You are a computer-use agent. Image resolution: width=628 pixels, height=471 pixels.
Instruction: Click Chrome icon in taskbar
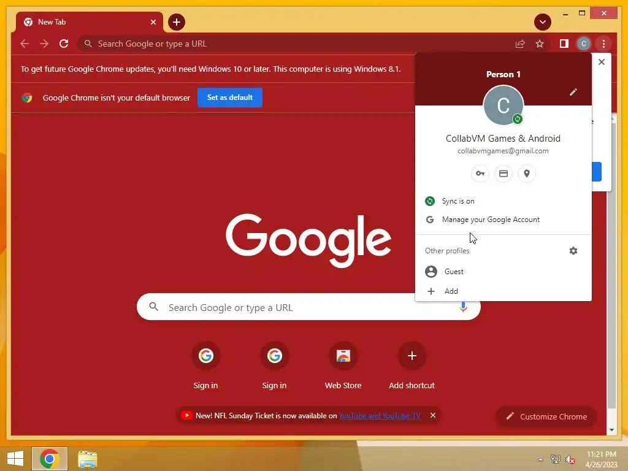tap(50, 459)
